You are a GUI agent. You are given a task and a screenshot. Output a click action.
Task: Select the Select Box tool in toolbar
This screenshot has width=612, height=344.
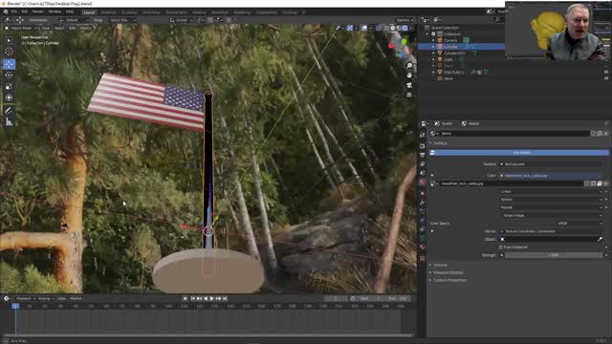tap(9, 40)
